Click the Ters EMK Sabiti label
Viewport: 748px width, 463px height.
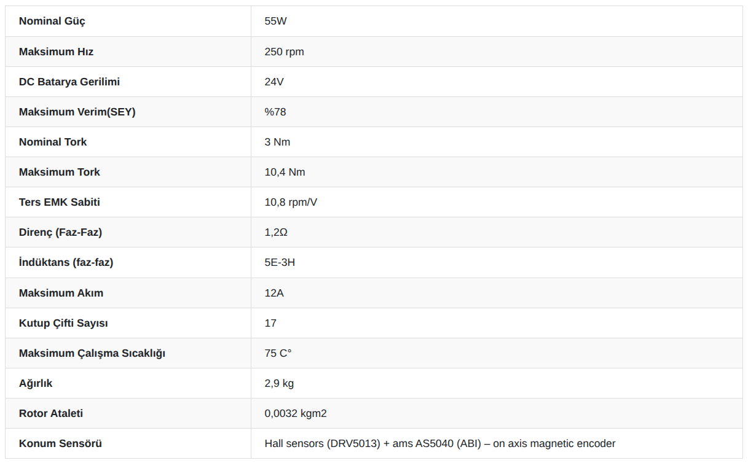60,202
